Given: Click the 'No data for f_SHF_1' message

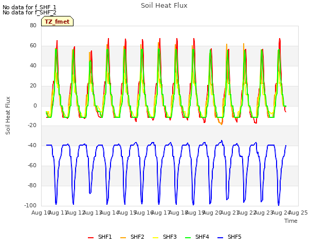Looking at the screenshot, I should coord(29,7).
